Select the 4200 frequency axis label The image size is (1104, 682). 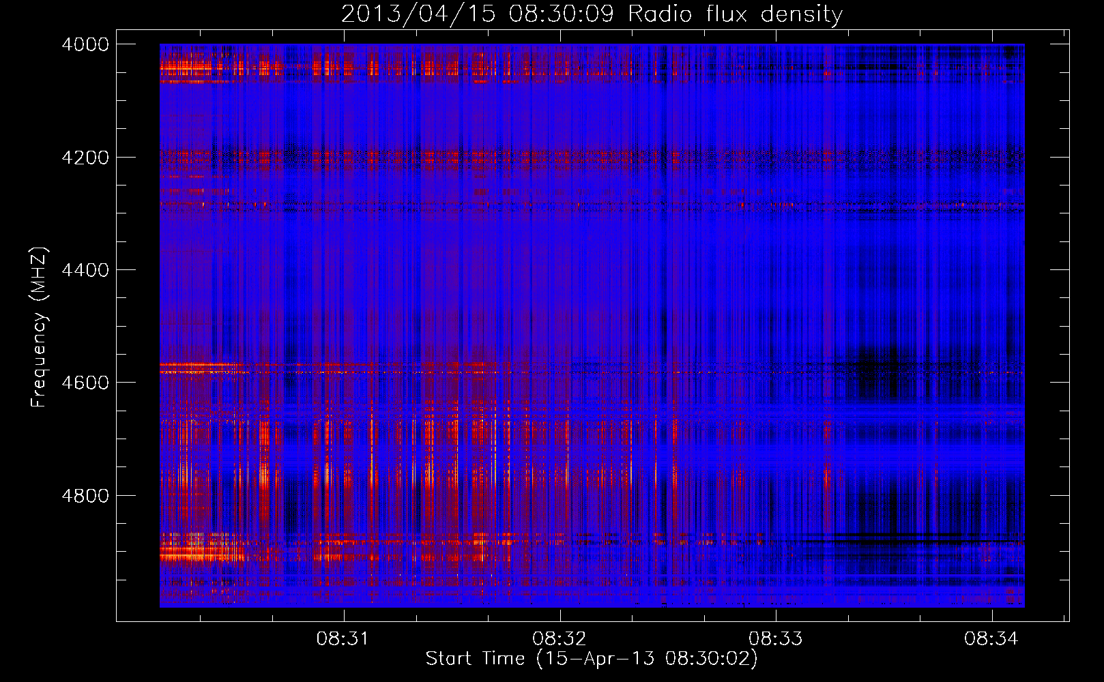click(85, 157)
